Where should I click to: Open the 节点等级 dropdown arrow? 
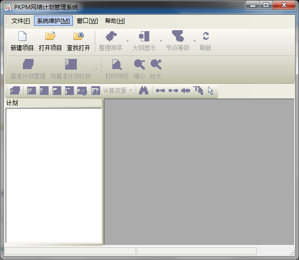194,41
